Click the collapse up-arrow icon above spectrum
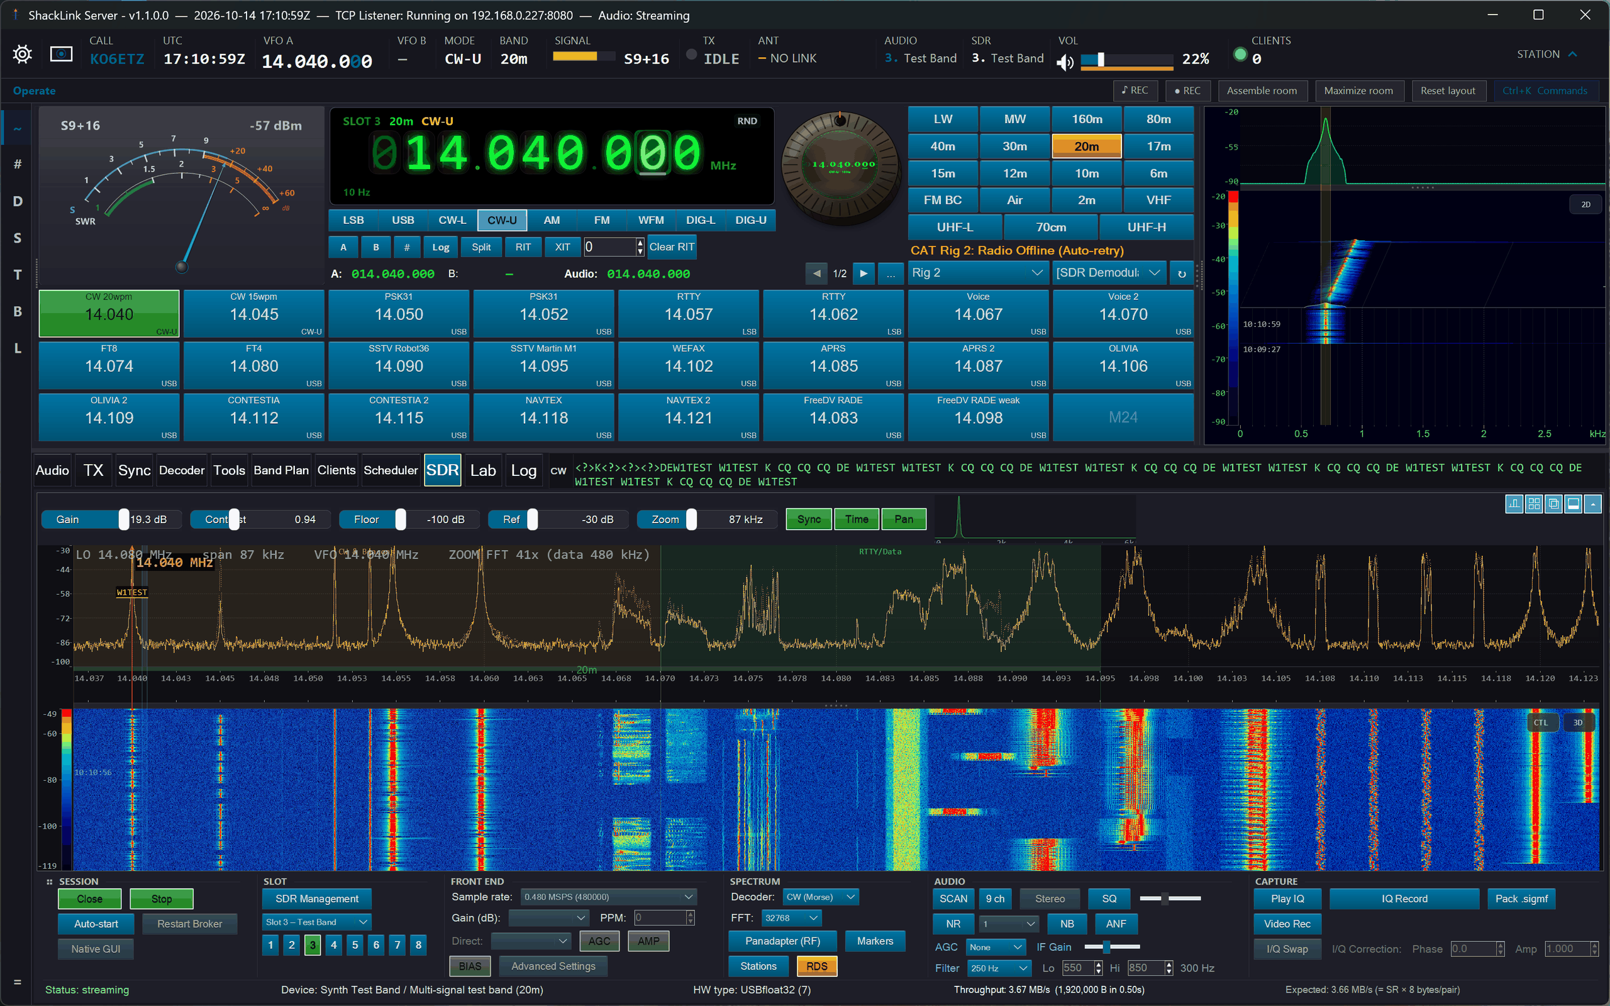The height and width of the screenshot is (1006, 1610). [1592, 504]
